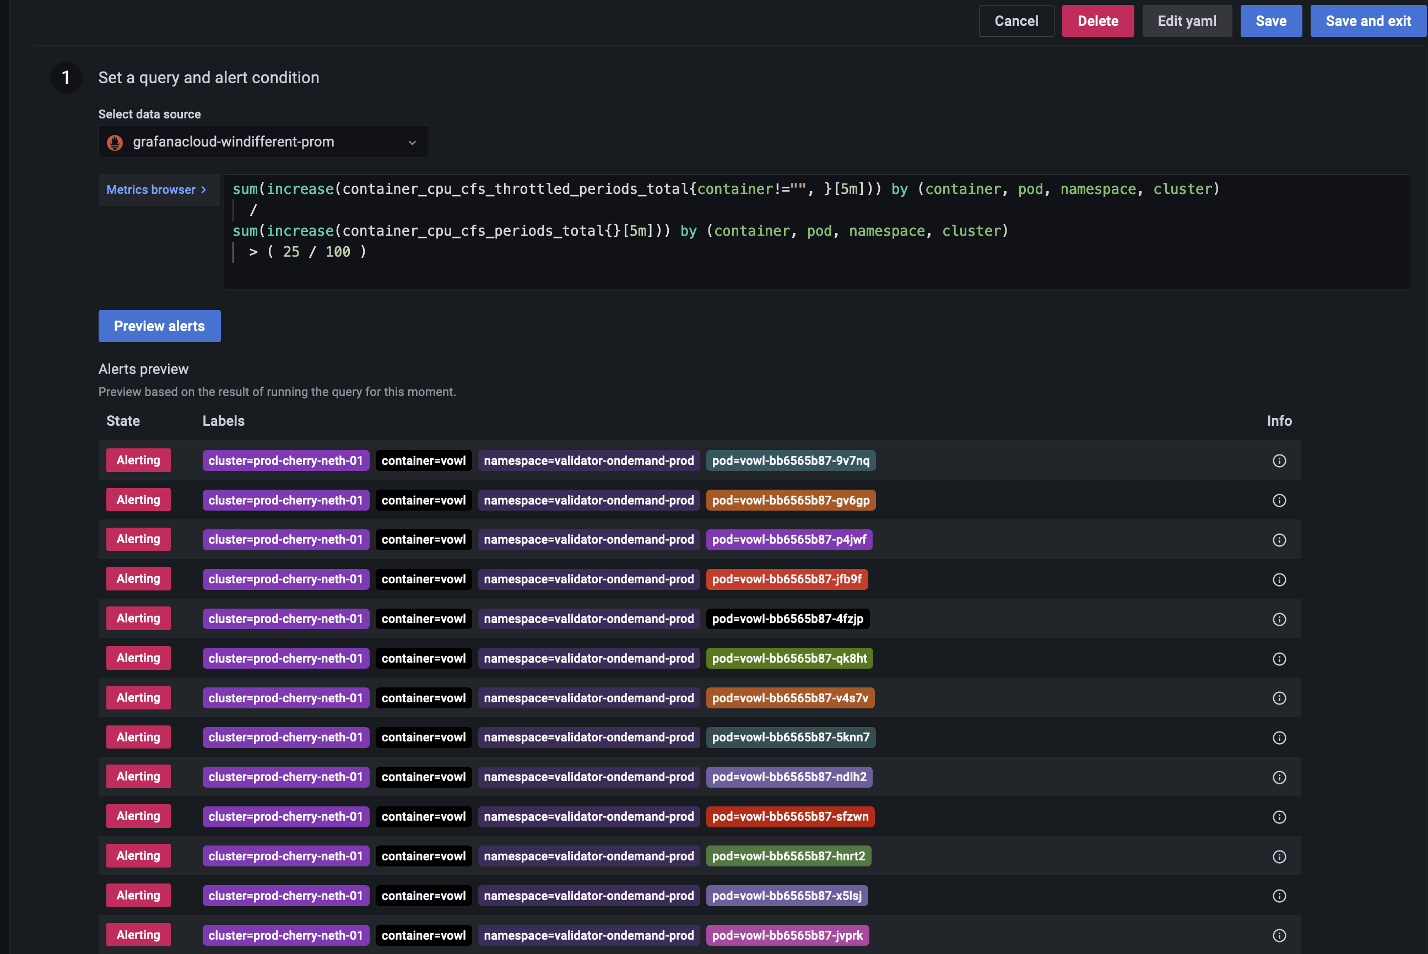This screenshot has width=1428, height=954.
Task: Open info for pod vowl-bb6565b87-hnrt2 row
Action: pos(1279,856)
